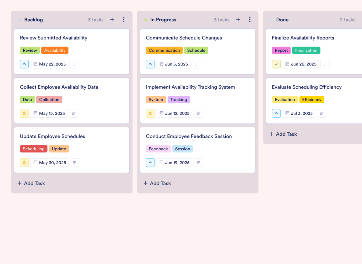362x264 pixels.
Task: Click the three-dot menu for the Backlog column
Action: point(124,20)
